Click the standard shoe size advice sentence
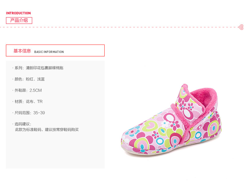This screenshot has height=181, width=246. pos(47,129)
